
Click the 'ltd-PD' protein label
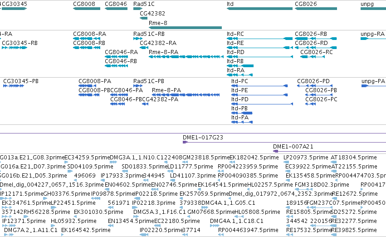pyautogui.click(x=240, y=99)
